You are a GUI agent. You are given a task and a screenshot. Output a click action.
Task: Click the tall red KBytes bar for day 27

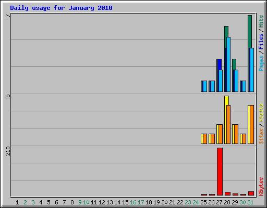tap(220, 172)
